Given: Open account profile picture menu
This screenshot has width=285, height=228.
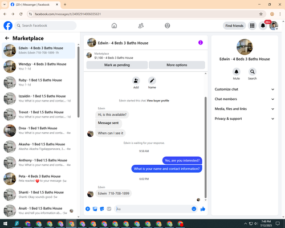Looking at the screenshot, I should [274, 26].
